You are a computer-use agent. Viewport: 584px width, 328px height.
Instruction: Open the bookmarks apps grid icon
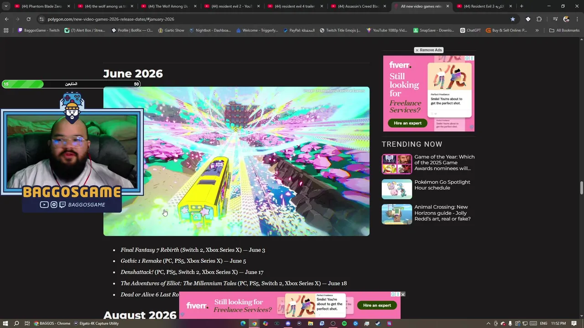pyautogui.click(x=6, y=31)
